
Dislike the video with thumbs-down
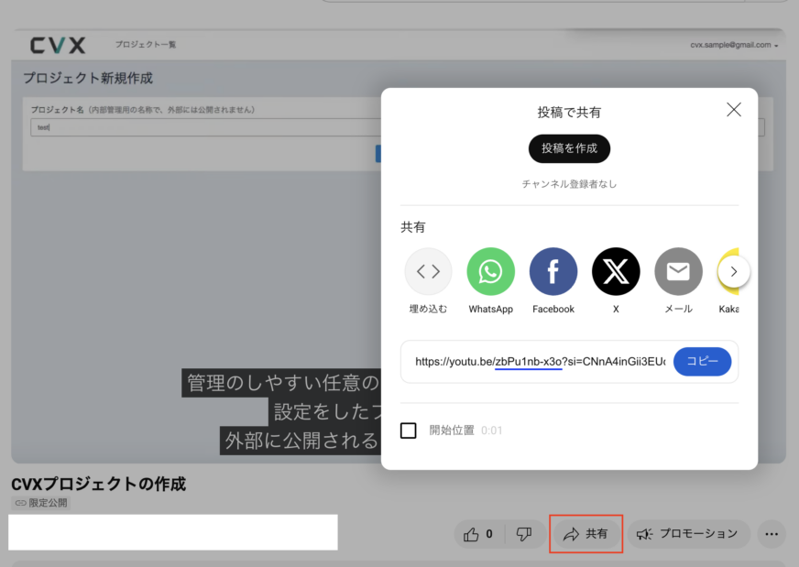point(524,534)
